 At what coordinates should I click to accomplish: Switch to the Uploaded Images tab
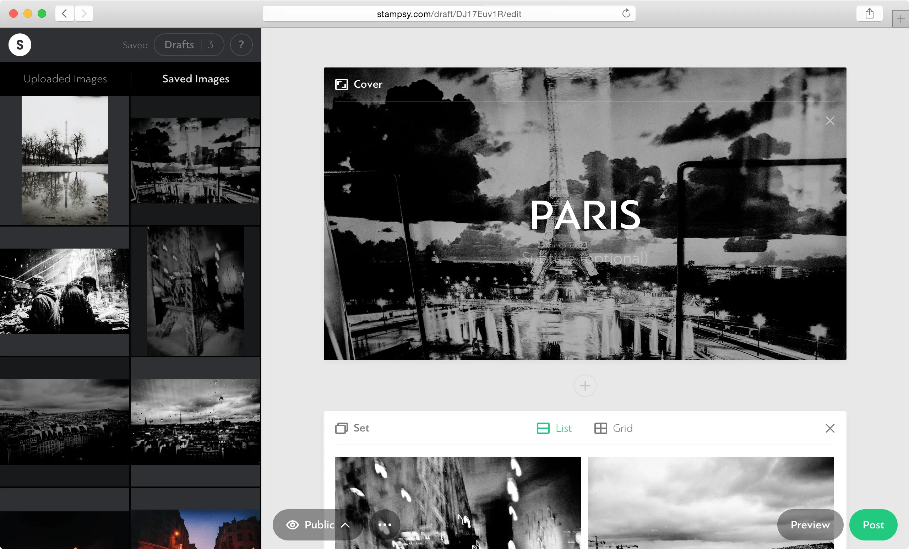[x=65, y=78]
